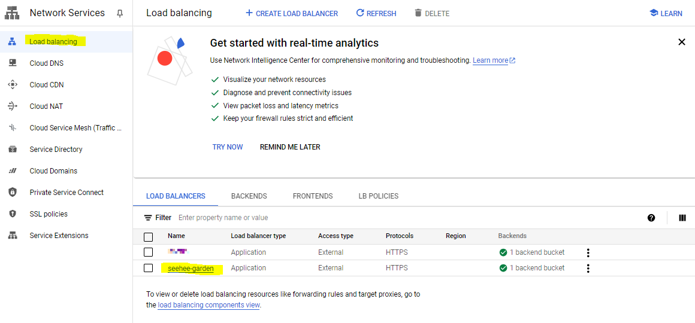The width and height of the screenshot is (695, 323).
Task: Click Remind Me Later
Action: pos(290,147)
